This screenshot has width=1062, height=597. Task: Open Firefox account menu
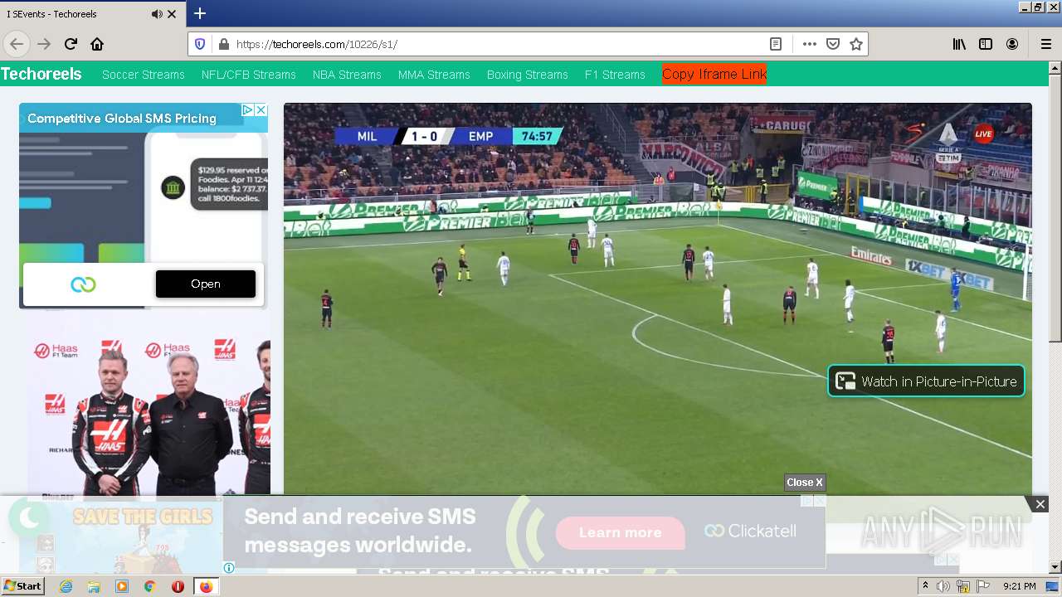tap(1012, 44)
